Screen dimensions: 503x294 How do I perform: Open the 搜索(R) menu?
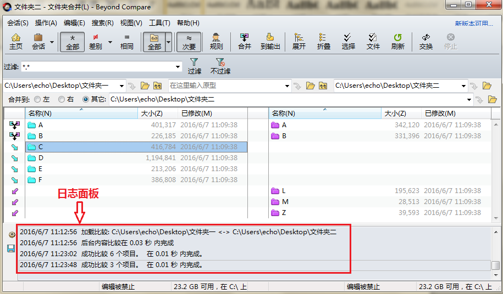click(x=102, y=23)
